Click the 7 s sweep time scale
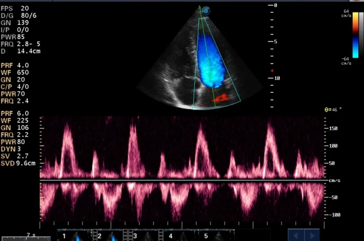This screenshot has width=364, height=241. (26, 237)
